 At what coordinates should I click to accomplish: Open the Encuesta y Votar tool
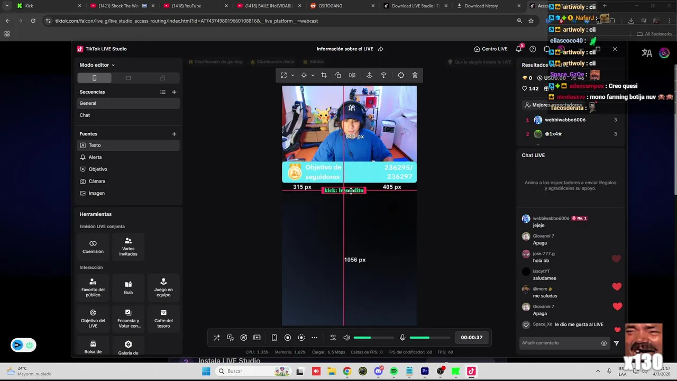[x=128, y=319]
